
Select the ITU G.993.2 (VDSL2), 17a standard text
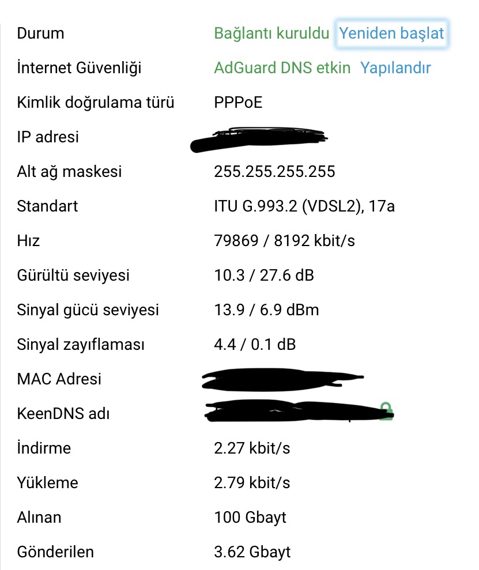[x=304, y=206]
